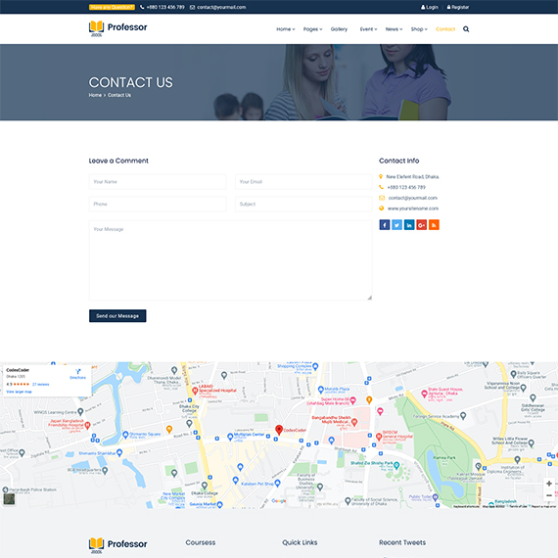This screenshot has width=558, height=558.
Task: Click 'Have any Question?' badge
Action: click(x=112, y=7)
